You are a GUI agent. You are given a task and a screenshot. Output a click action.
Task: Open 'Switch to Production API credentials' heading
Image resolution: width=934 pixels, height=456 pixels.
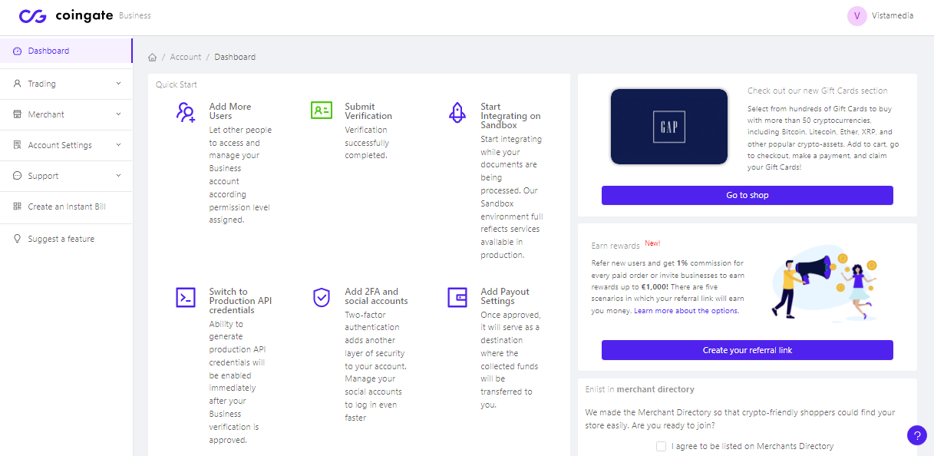(x=240, y=301)
